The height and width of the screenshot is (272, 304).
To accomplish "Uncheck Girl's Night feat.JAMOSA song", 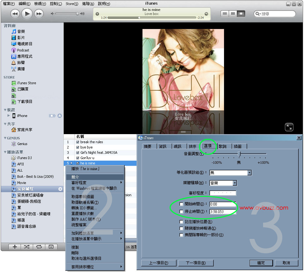I will [77, 153].
